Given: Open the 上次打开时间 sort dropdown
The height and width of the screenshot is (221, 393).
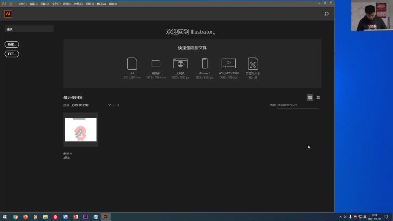Looking at the screenshot, I should tap(91, 105).
